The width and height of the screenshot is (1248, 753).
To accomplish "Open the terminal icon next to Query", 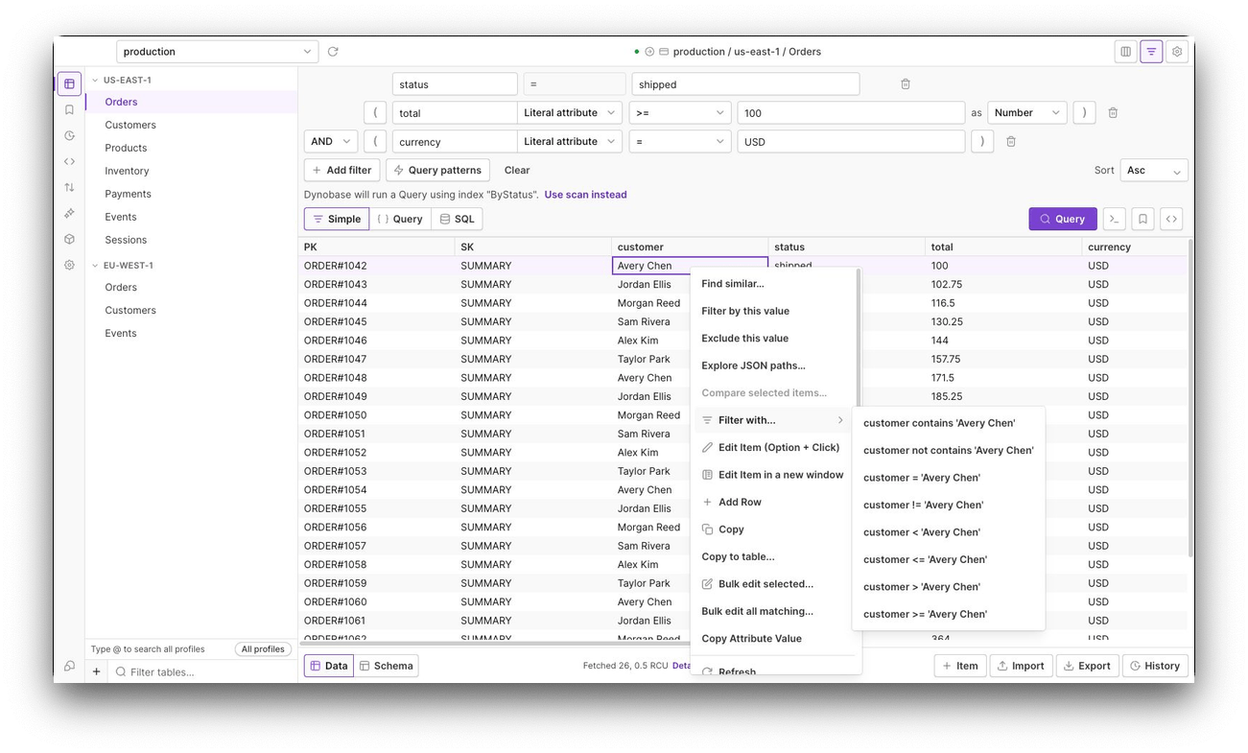I will click(x=1114, y=219).
